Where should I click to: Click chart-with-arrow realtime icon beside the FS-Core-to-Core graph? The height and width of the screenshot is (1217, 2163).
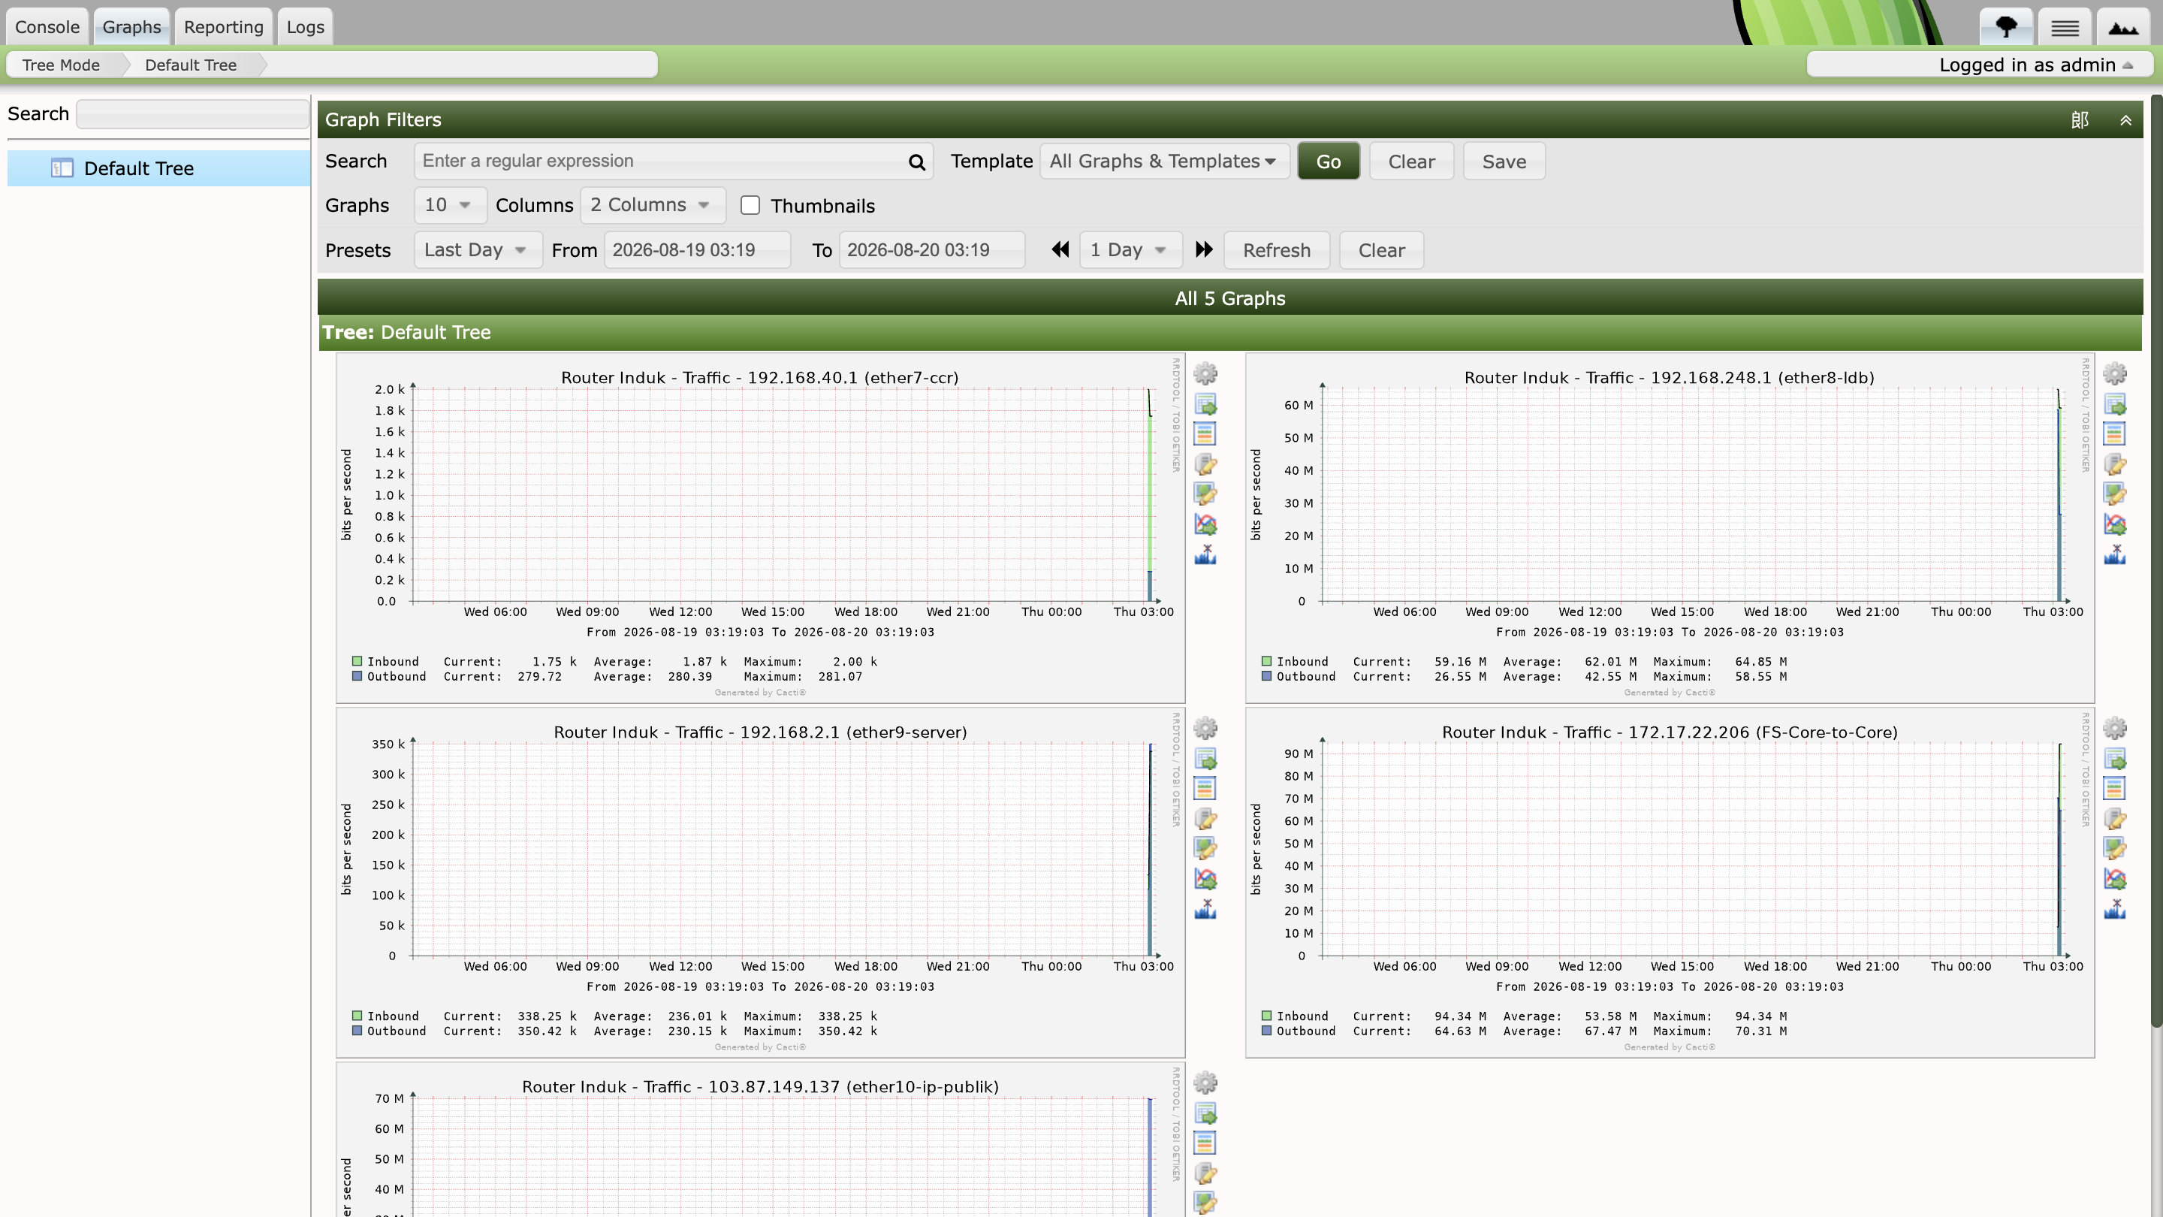[x=2114, y=878]
